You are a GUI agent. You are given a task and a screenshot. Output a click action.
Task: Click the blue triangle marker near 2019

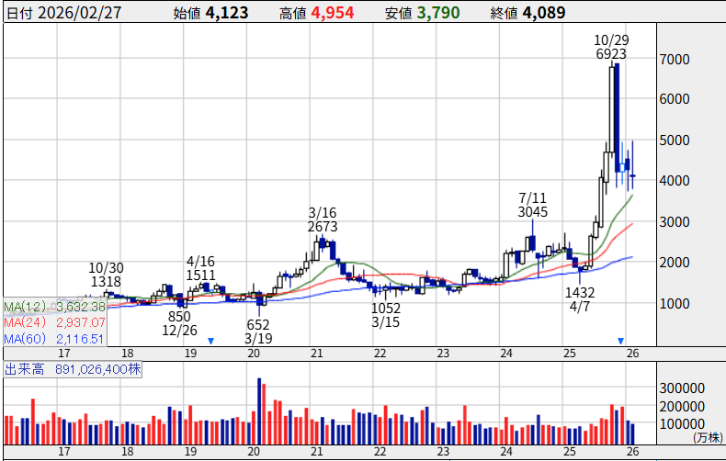pos(210,341)
